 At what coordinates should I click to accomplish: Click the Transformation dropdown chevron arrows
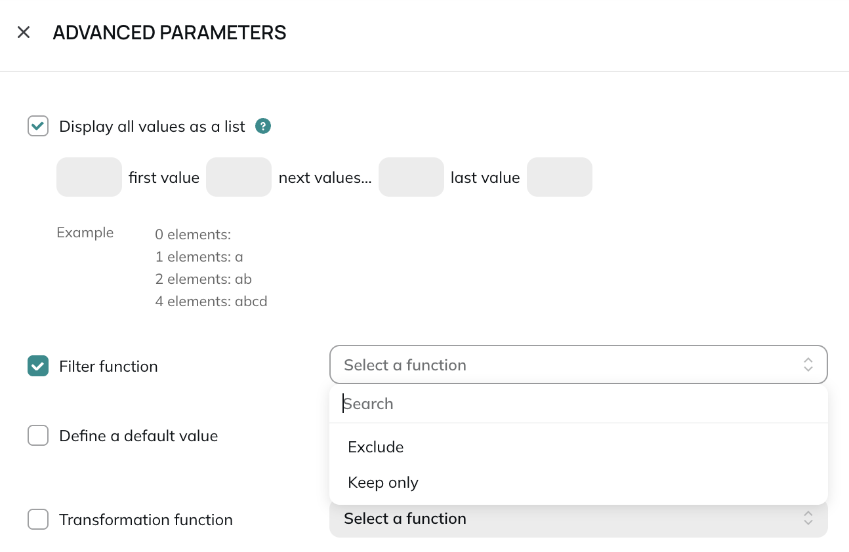(x=808, y=519)
